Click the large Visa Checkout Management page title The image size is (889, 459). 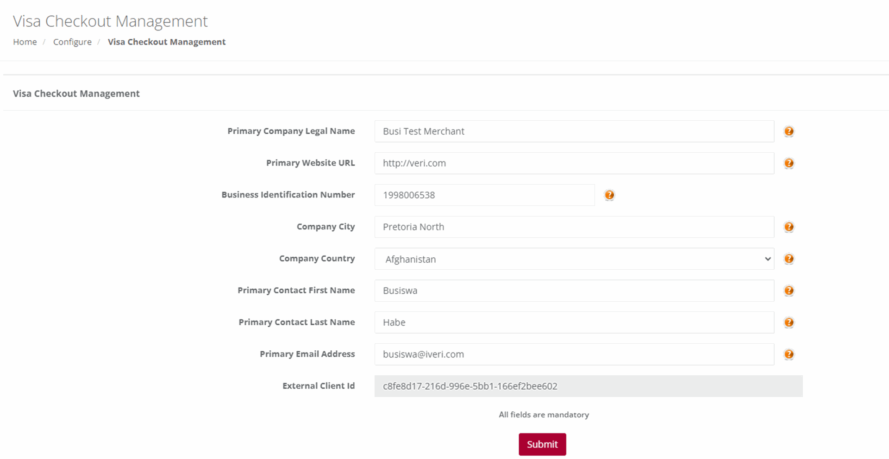click(x=110, y=21)
